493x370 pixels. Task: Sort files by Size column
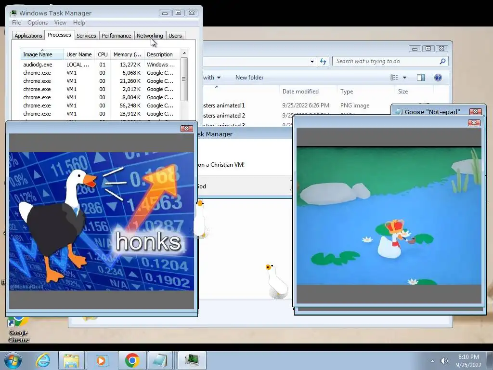click(x=414, y=92)
